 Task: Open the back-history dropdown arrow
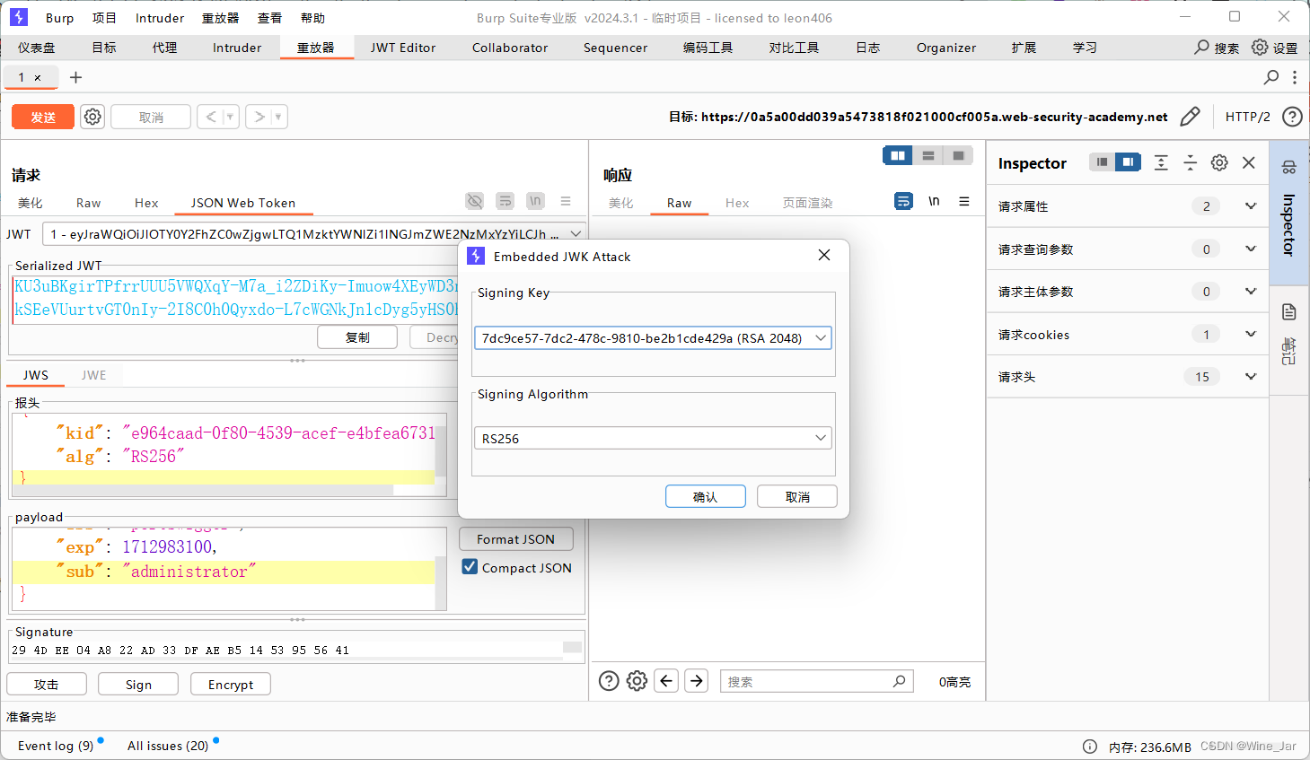tap(230, 117)
